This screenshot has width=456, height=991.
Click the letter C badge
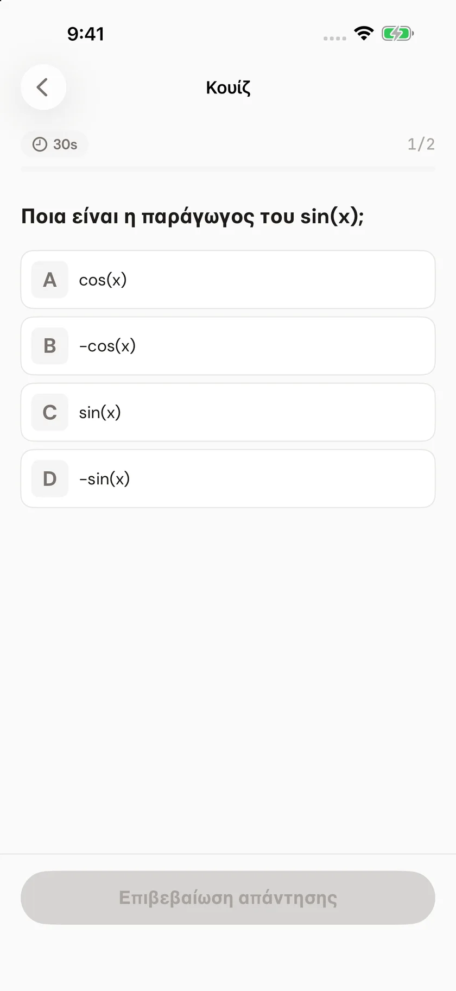(50, 412)
